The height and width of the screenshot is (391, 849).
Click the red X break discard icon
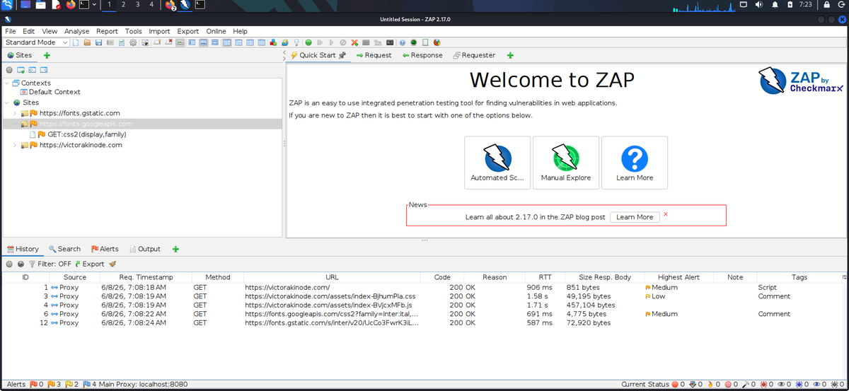coord(354,42)
